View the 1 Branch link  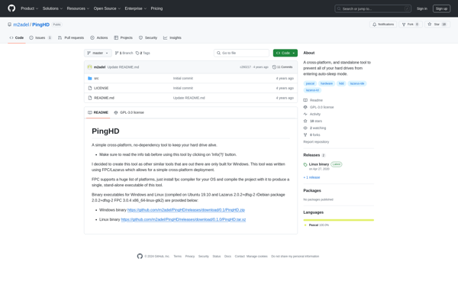coord(124,53)
